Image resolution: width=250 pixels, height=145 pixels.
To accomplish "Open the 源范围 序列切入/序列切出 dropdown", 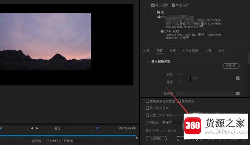I will pyautogui.click(x=66, y=141).
